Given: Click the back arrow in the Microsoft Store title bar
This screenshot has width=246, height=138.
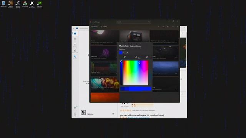Looking at the screenshot, I should (x=74, y=28).
